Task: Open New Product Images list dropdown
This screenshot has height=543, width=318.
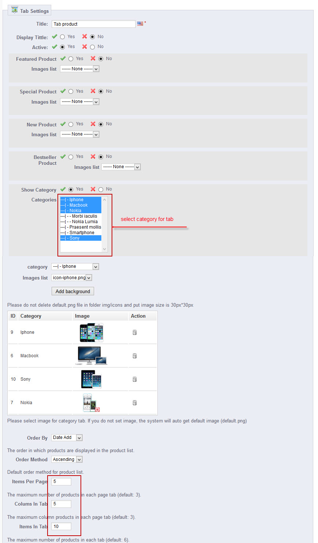Action: tap(80, 134)
